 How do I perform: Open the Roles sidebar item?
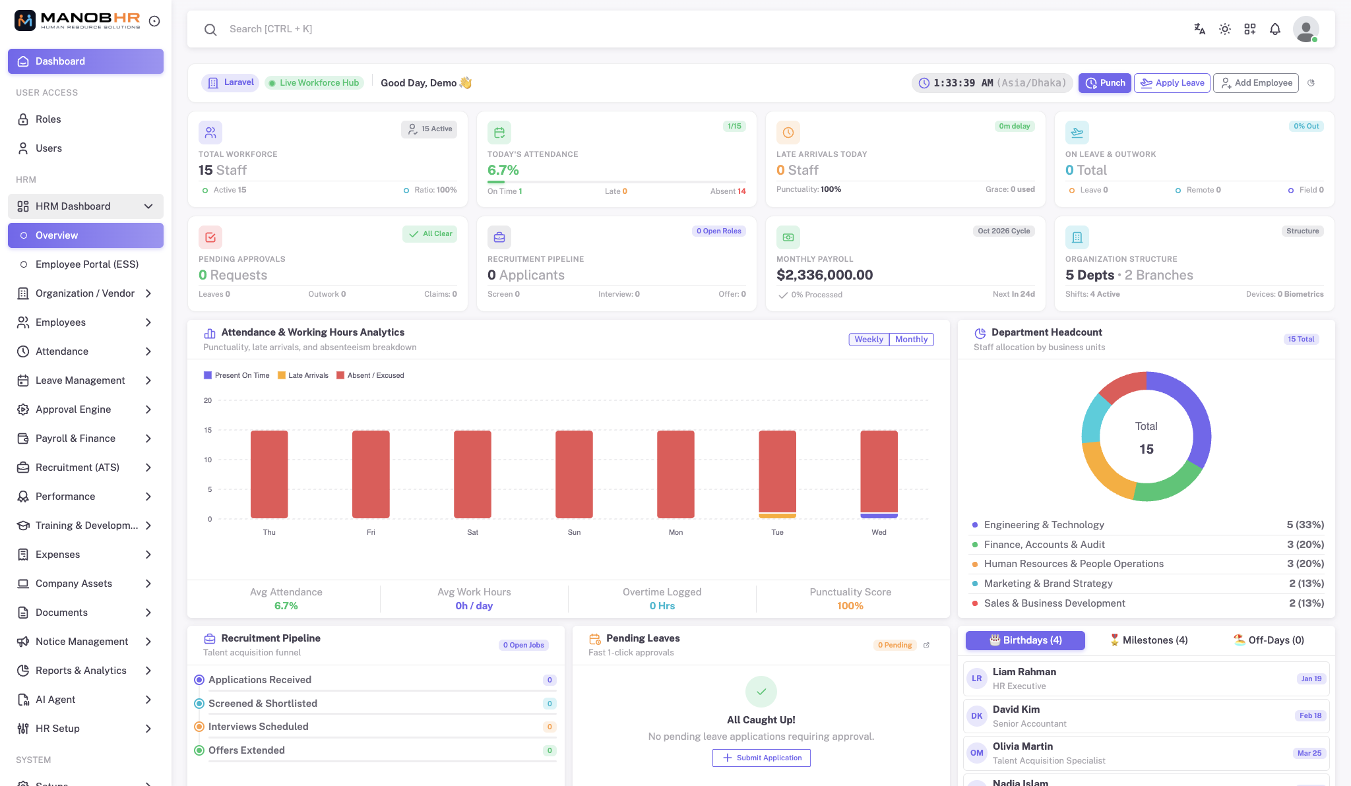86,119
